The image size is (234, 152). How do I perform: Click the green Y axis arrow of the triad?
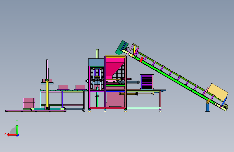tap(17, 129)
